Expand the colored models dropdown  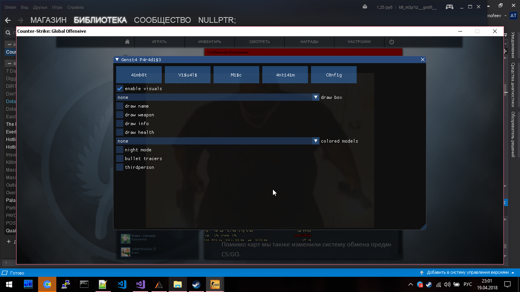point(217,141)
